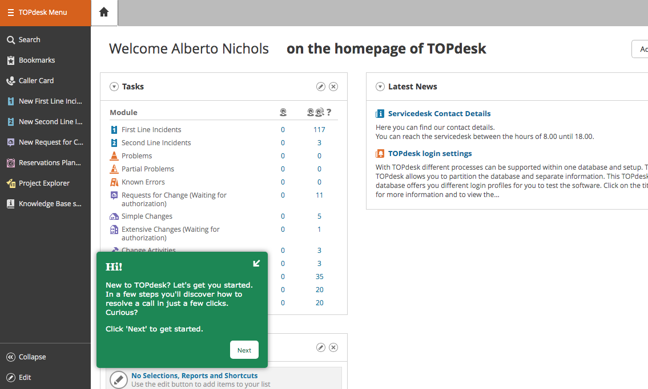Click the 35 count in the Tasks table
Screen dimensions: 648x389
pos(320,277)
